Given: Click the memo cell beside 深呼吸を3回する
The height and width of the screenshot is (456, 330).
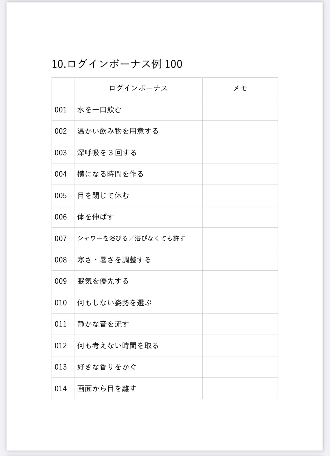Looking at the screenshot, I should coord(240,153).
